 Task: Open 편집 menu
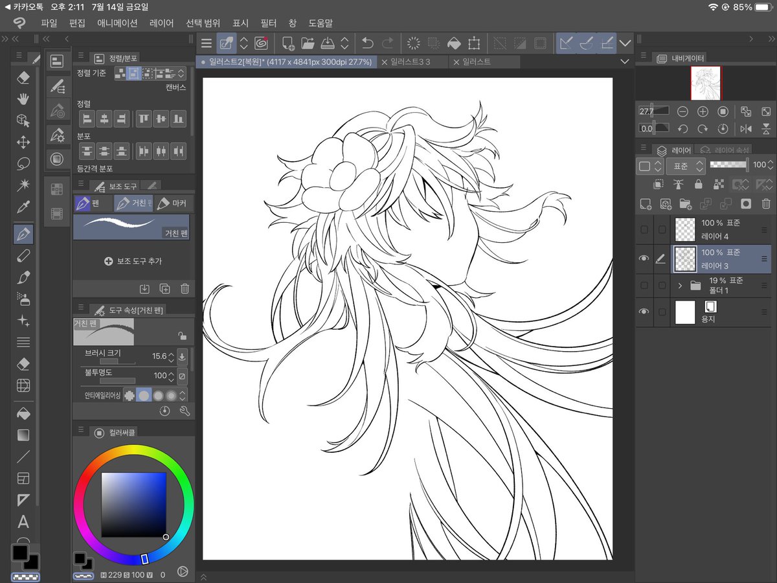click(77, 23)
